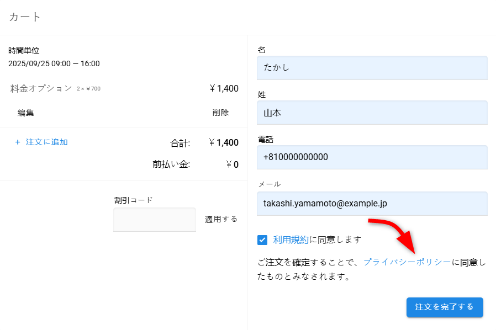Image resolution: width=496 pixels, height=330 pixels.
Task: Click the booking date and time text
Action: point(54,63)
